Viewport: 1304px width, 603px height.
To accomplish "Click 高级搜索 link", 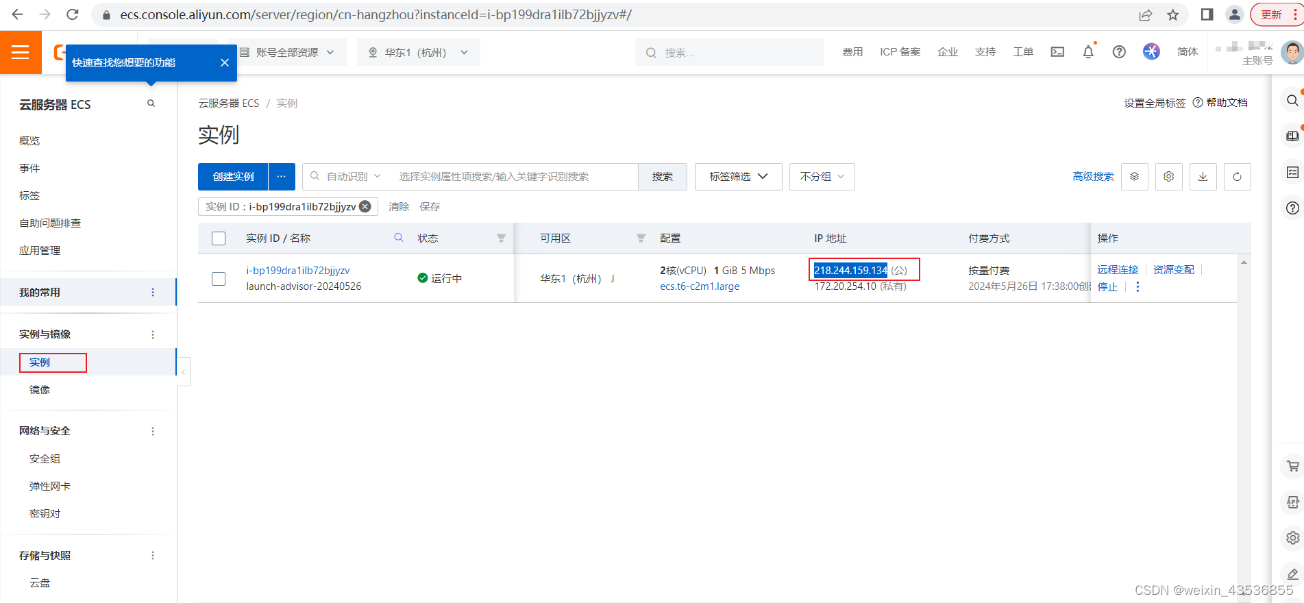I will point(1093,177).
